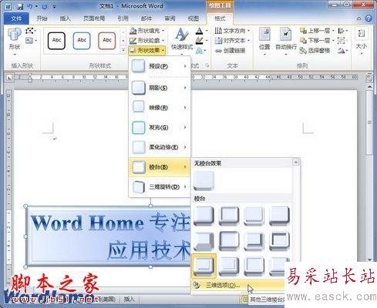Viewport: 377px width, 308px height.
Task: Choose first bevel preset in second row
Action: [204, 241]
